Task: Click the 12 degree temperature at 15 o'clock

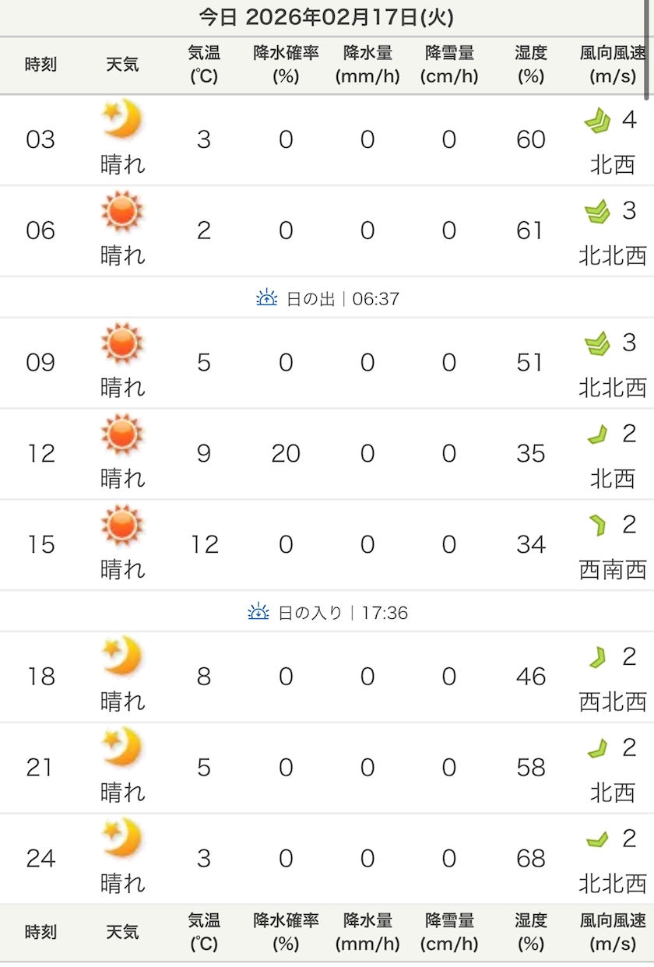Action: coord(204,544)
